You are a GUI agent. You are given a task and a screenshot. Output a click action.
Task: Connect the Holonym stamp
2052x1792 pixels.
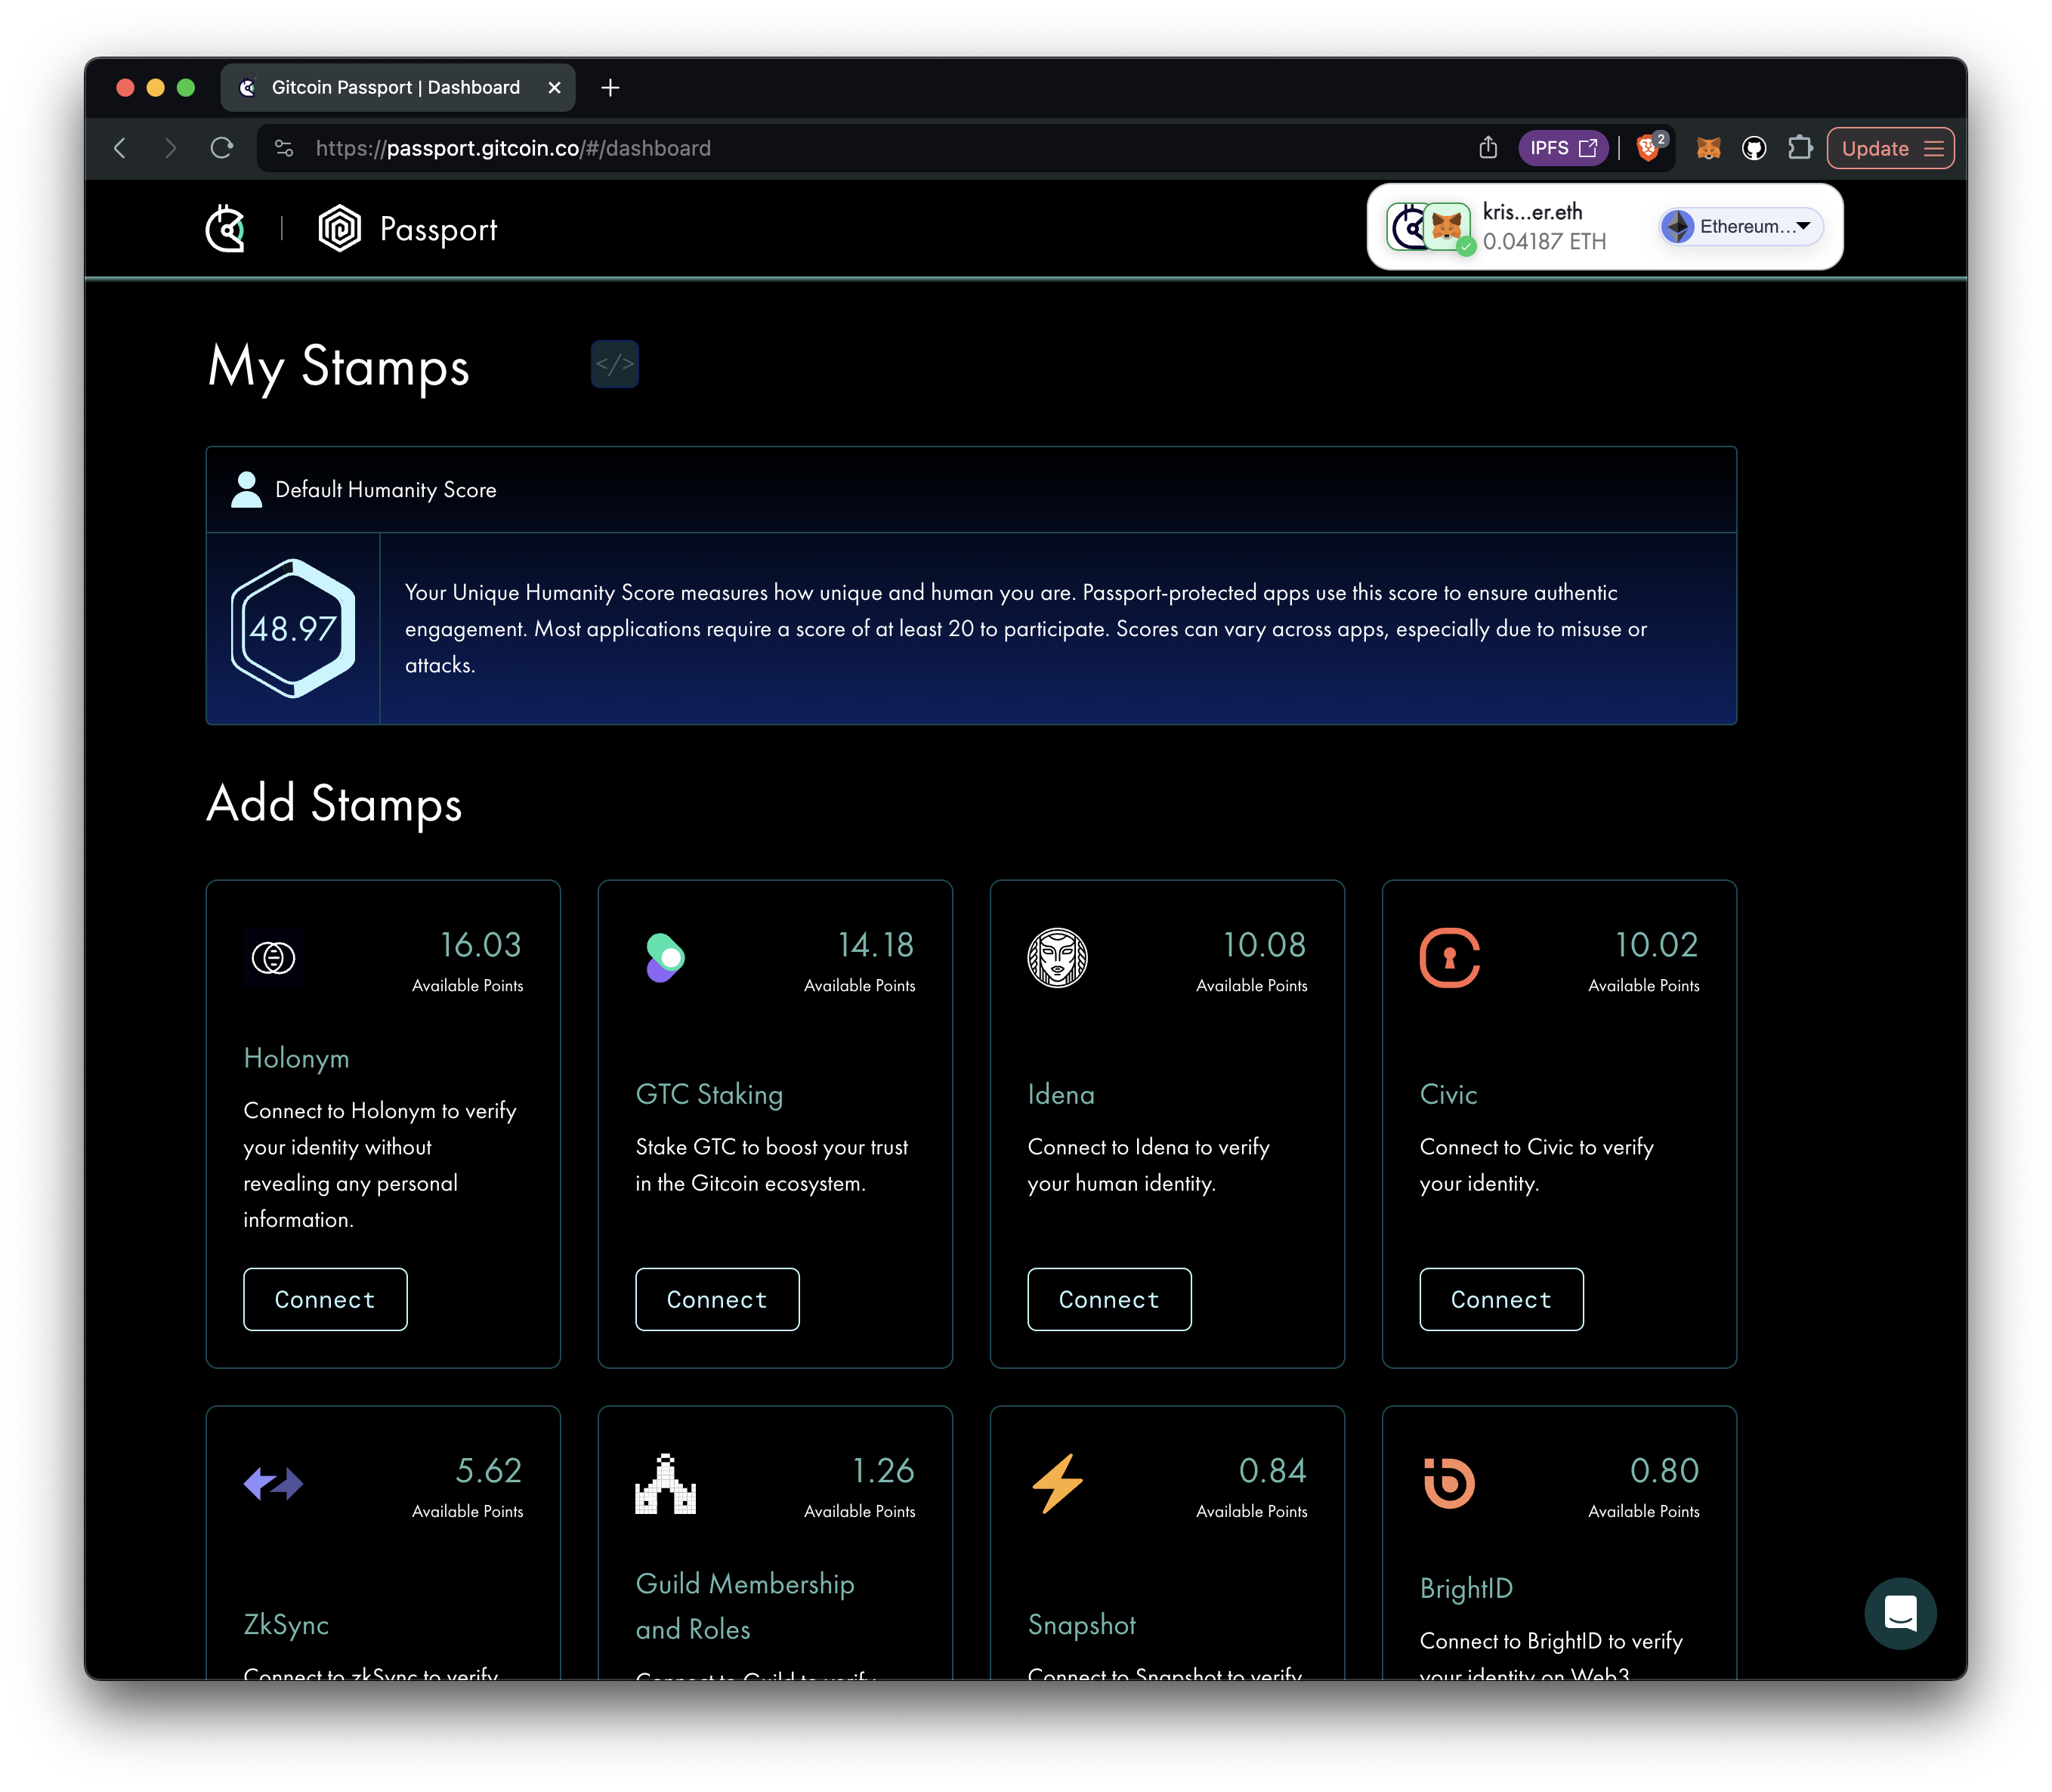[325, 1299]
